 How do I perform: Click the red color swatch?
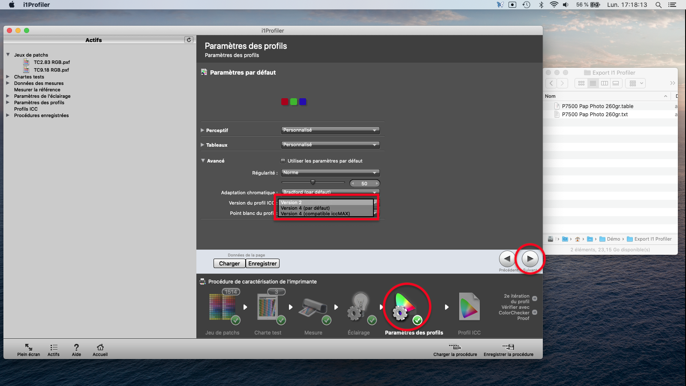[284, 102]
